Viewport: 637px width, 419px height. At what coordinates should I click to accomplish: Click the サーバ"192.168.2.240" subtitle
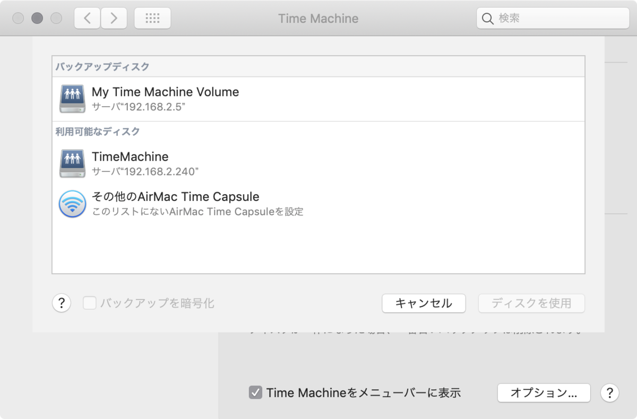tap(145, 171)
